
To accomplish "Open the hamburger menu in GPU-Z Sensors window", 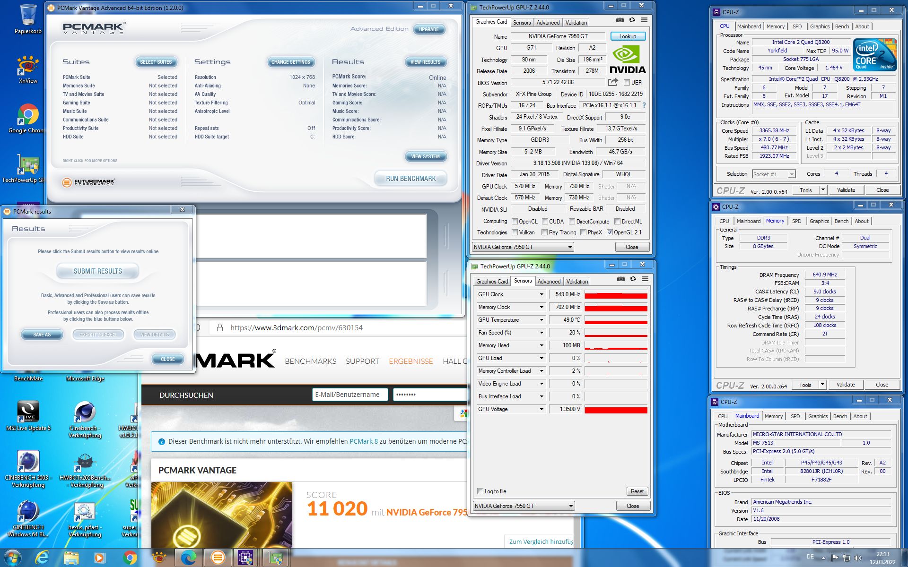I will [645, 279].
